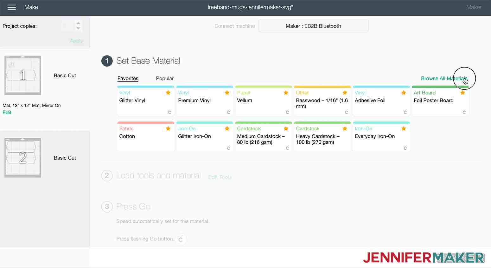Select Cotton fabric material
This screenshot has height=268, width=491.
(145, 137)
